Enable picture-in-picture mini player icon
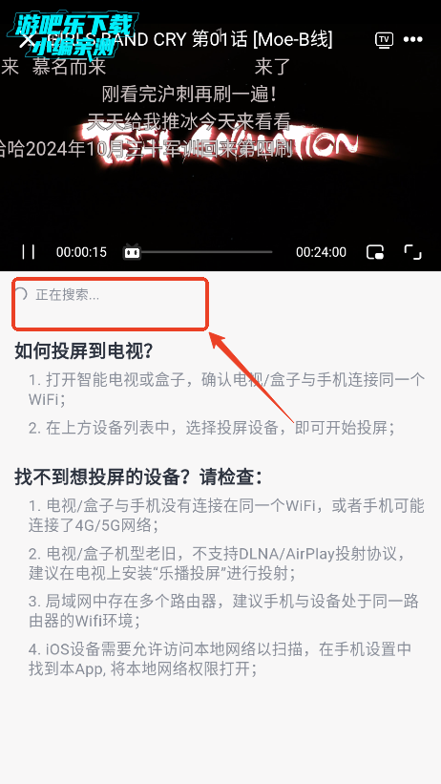Image resolution: width=441 pixels, height=784 pixels. (375, 252)
